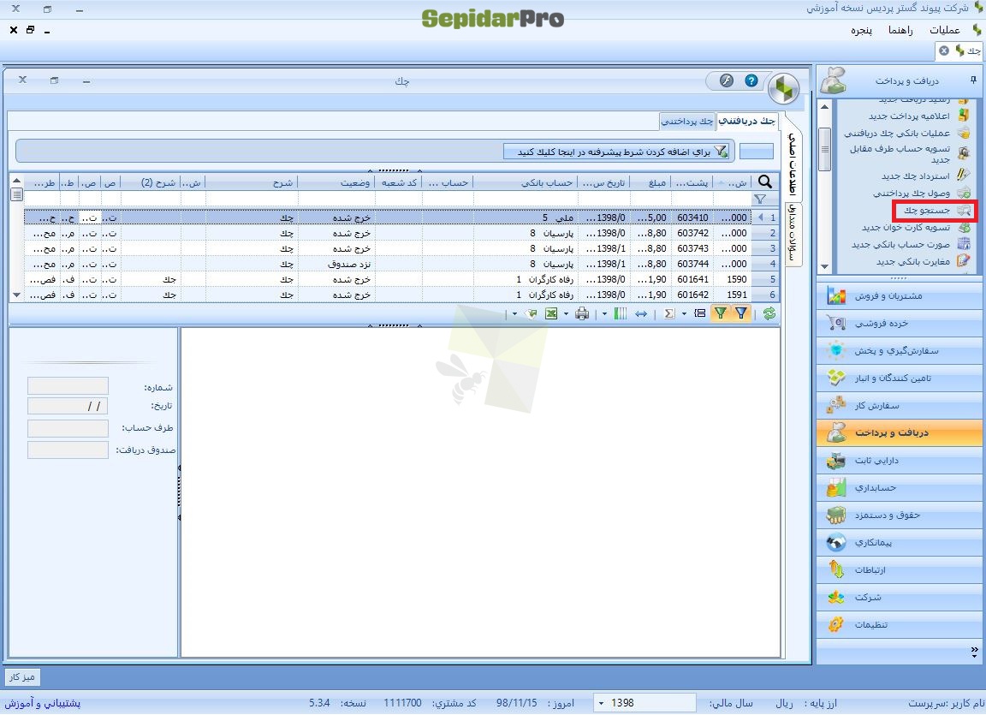Click the blue double-arrow fit columns icon
This screenshot has height=715, width=986.
click(x=641, y=313)
